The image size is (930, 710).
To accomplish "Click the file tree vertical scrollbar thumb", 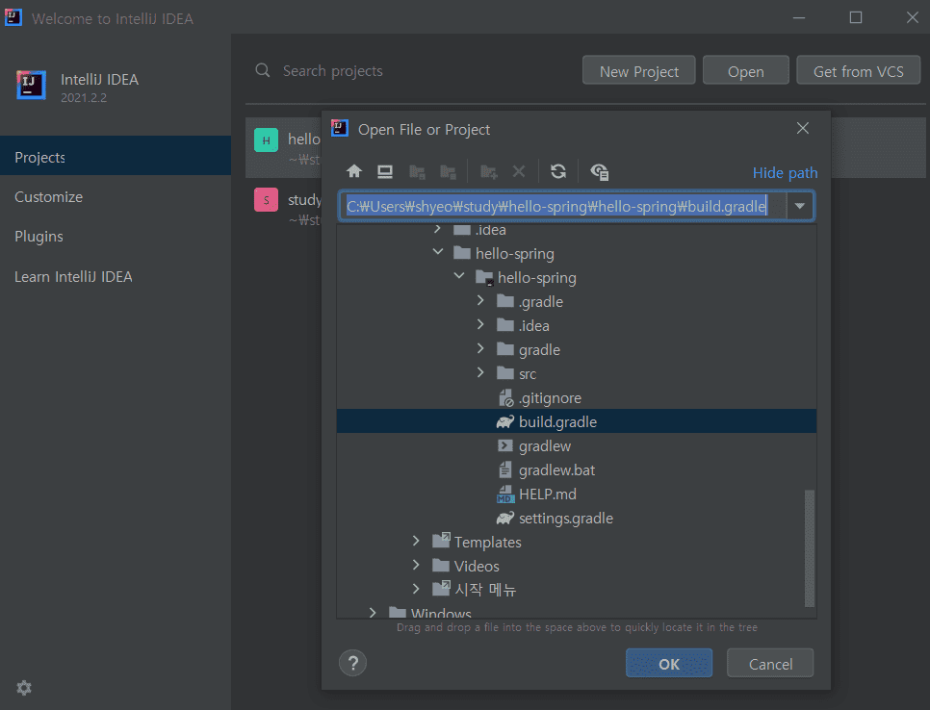I will click(809, 548).
